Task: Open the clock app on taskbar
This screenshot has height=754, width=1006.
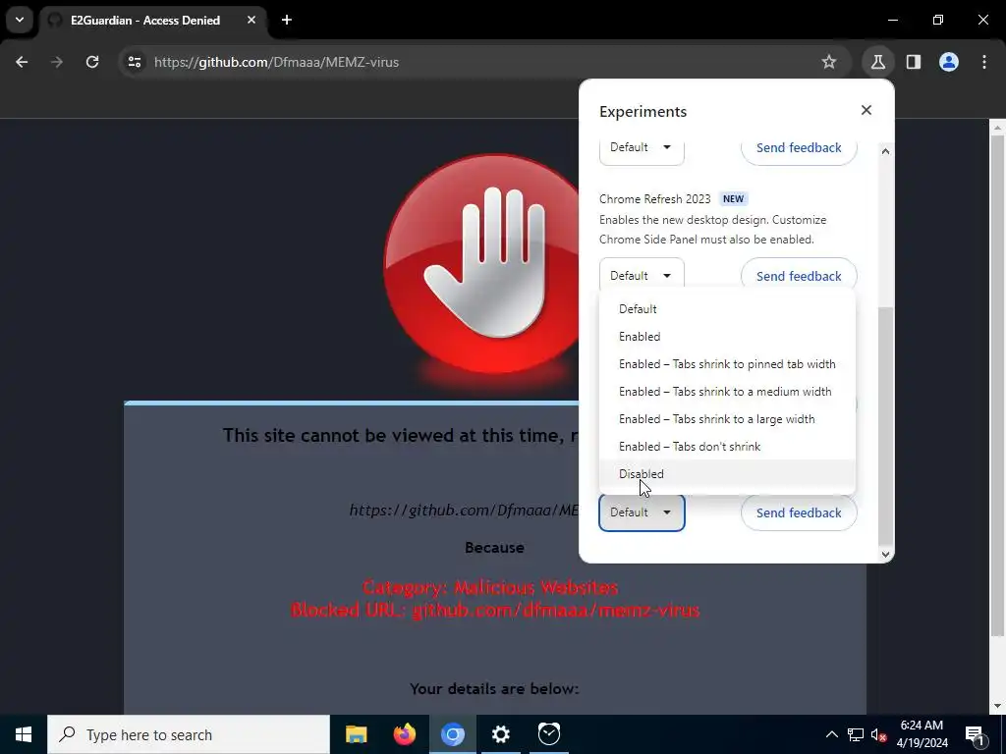Action: (548, 734)
